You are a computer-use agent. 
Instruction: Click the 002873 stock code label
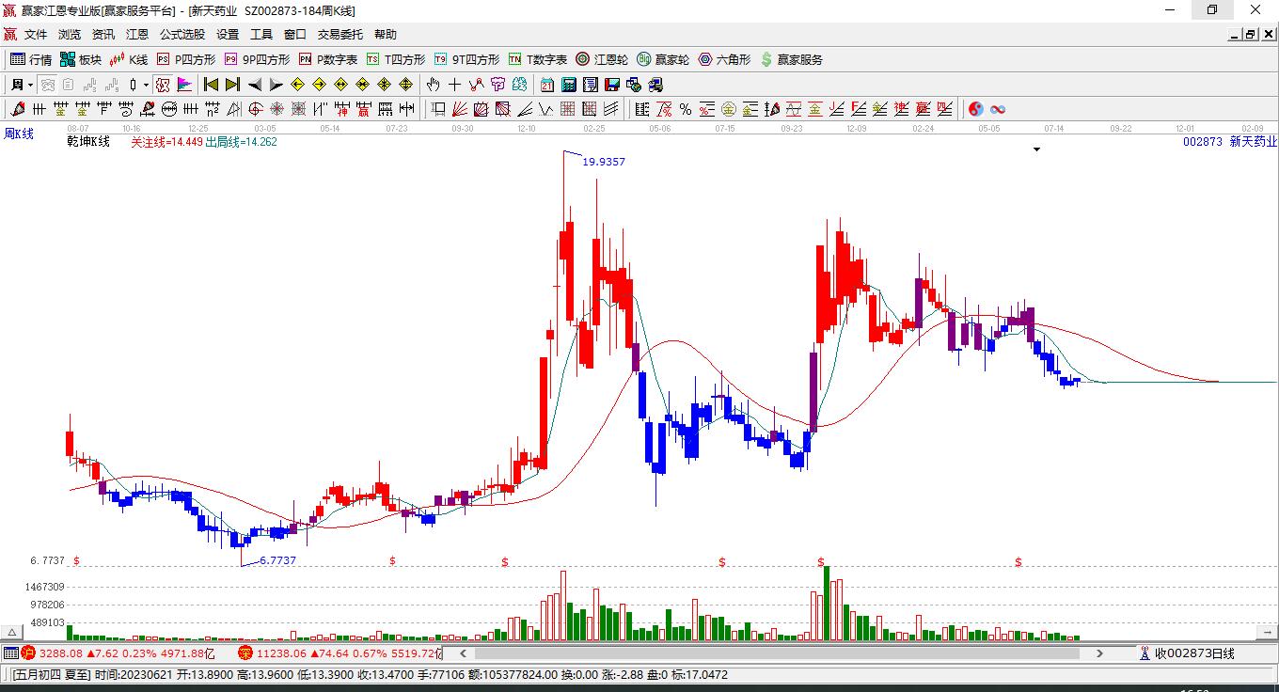1203,142
